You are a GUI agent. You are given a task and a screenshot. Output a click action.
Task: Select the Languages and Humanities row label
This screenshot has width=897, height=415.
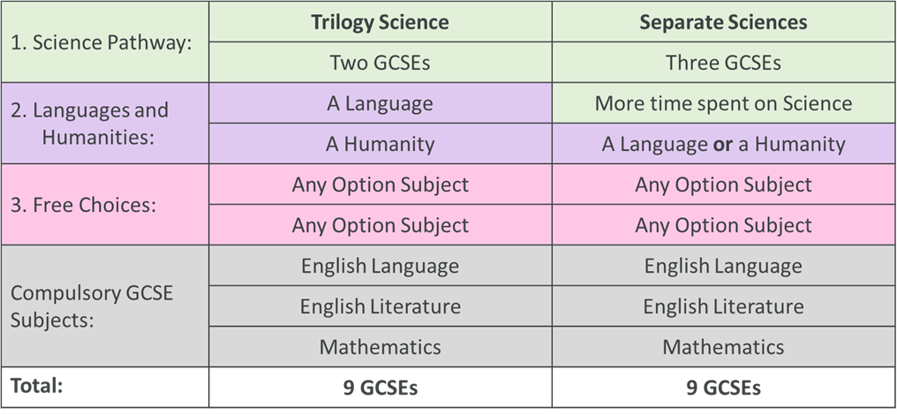tap(88, 124)
